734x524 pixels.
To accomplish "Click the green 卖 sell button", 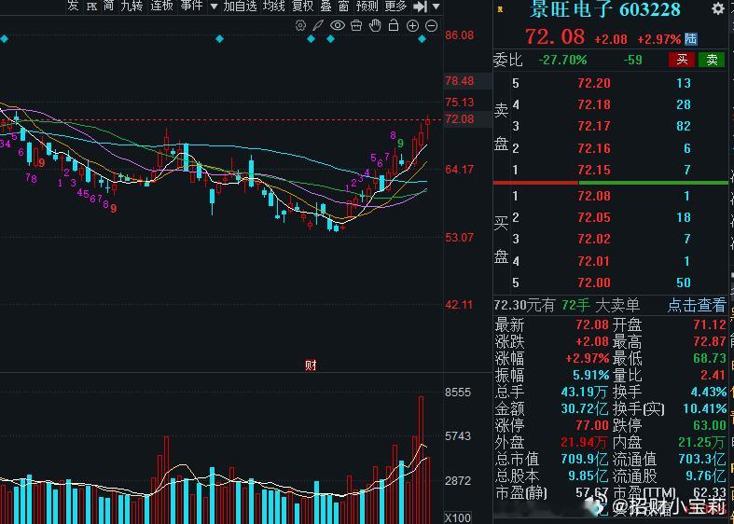I will coord(712,60).
